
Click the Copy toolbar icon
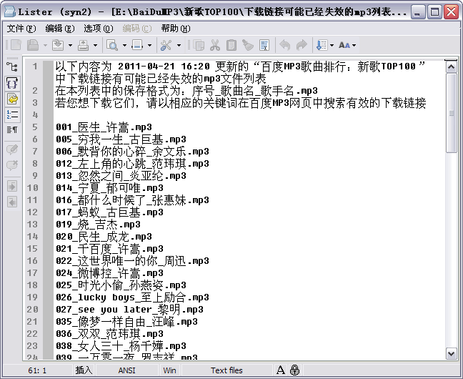(199, 45)
